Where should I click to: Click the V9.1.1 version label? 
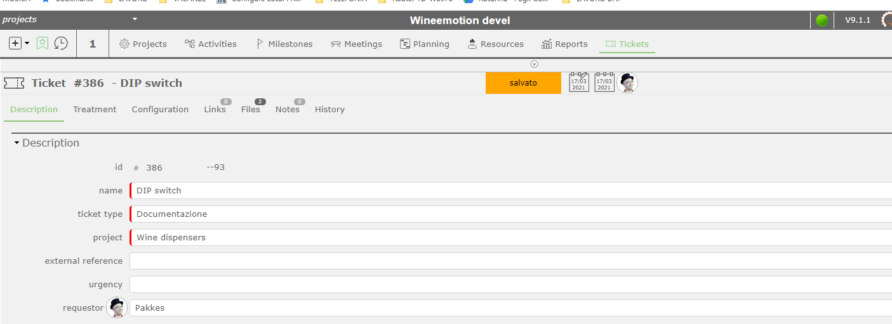click(x=857, y=20)
